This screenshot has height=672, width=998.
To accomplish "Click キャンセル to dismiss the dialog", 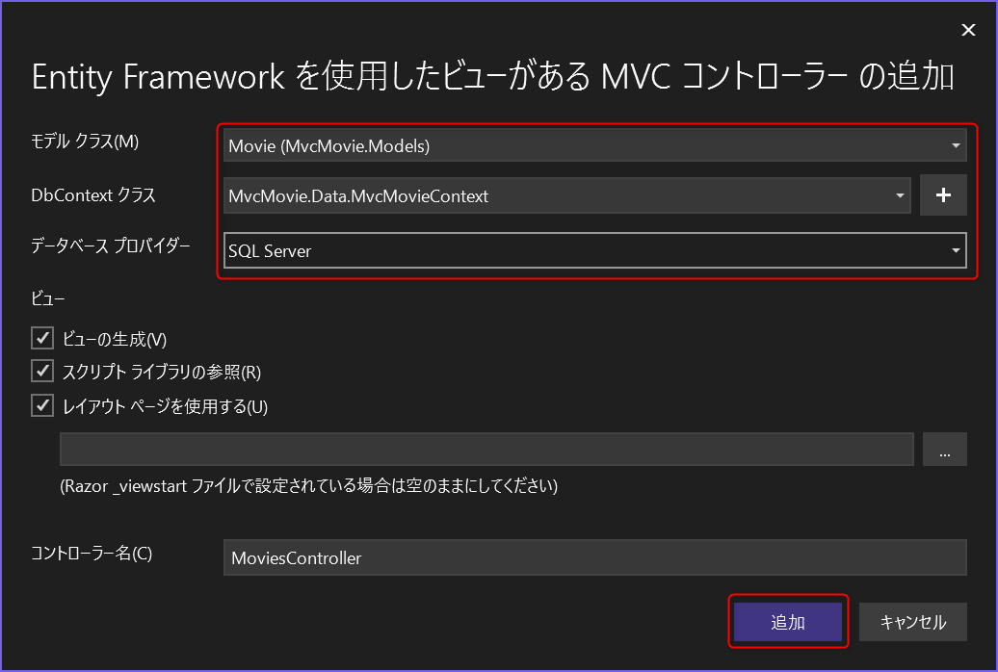I will pos(912,622).
